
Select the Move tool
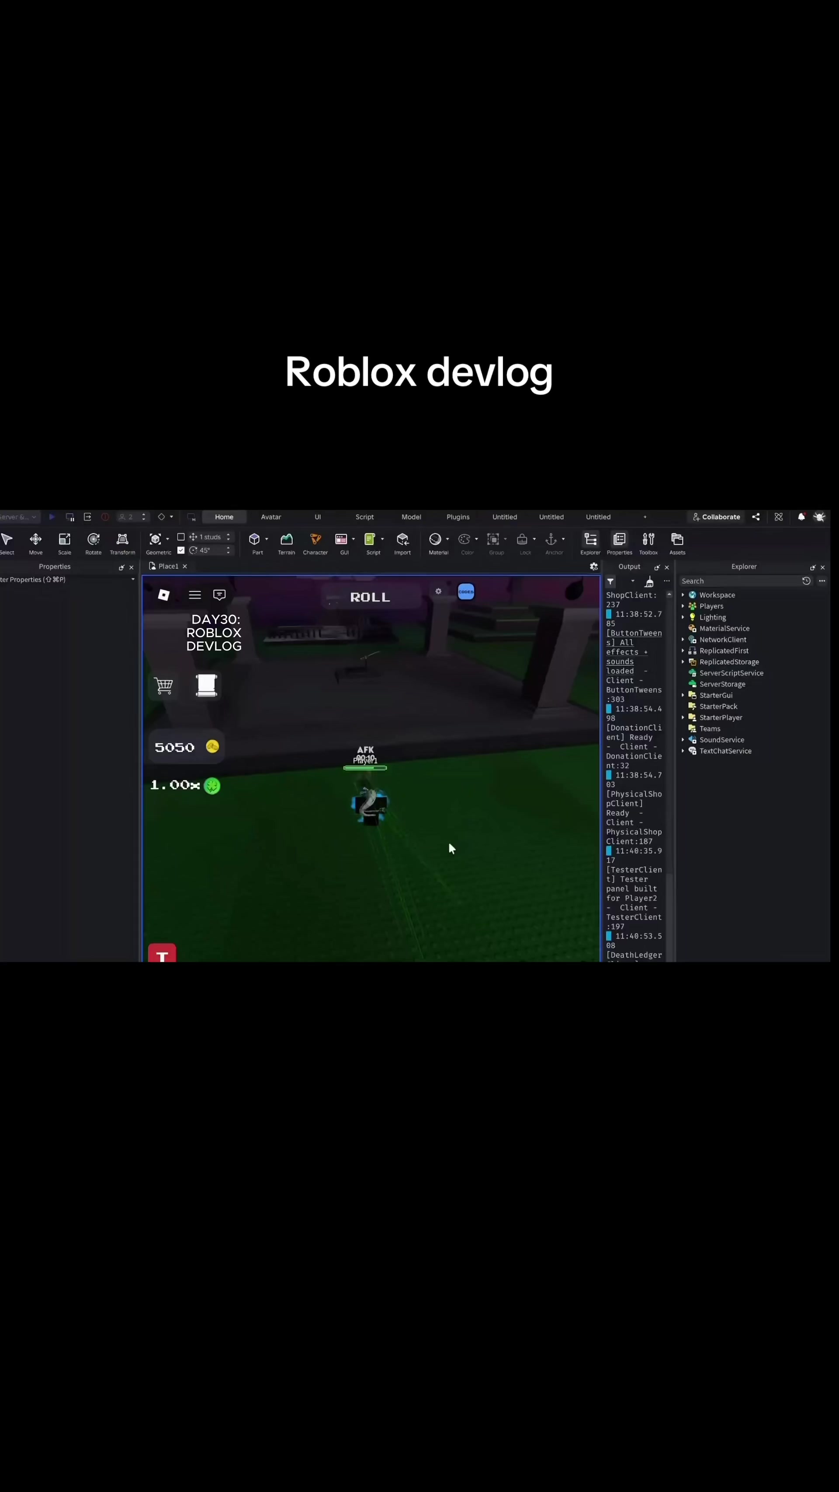[x=35, y=543]
